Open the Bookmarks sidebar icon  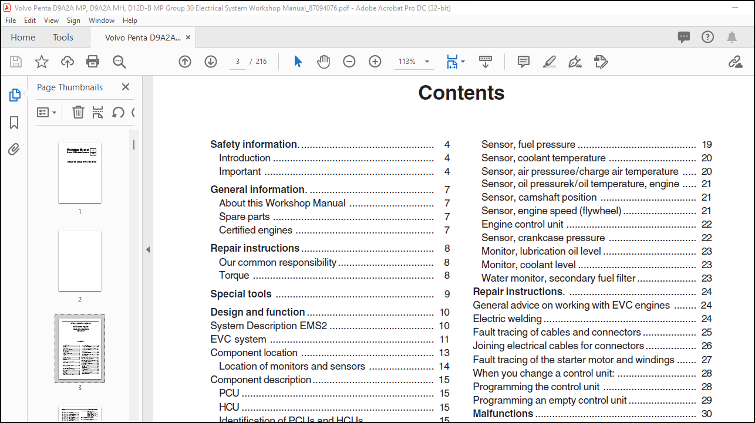[x=14, y=122]
